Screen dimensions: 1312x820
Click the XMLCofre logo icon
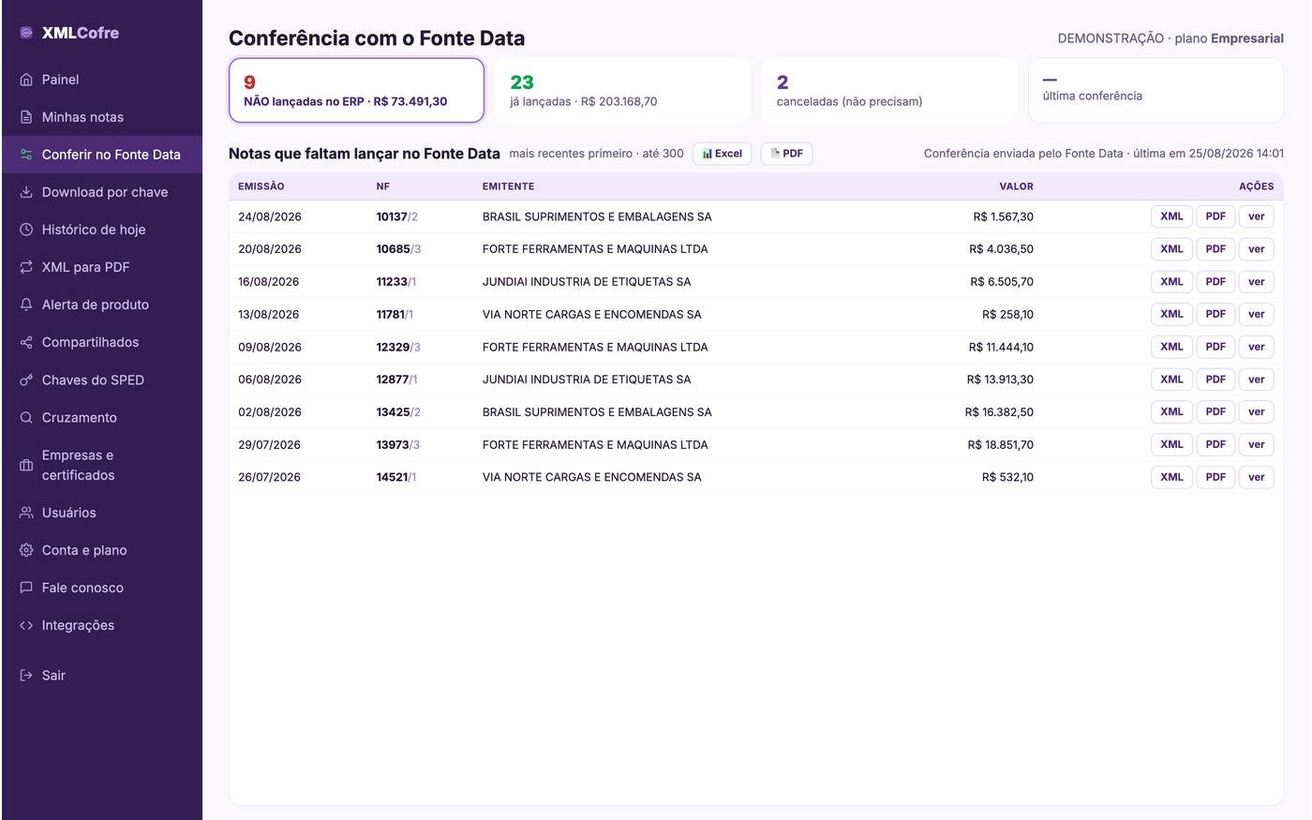click(26, 33)
